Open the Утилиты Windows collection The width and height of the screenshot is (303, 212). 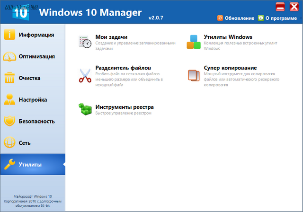(228, 37)
